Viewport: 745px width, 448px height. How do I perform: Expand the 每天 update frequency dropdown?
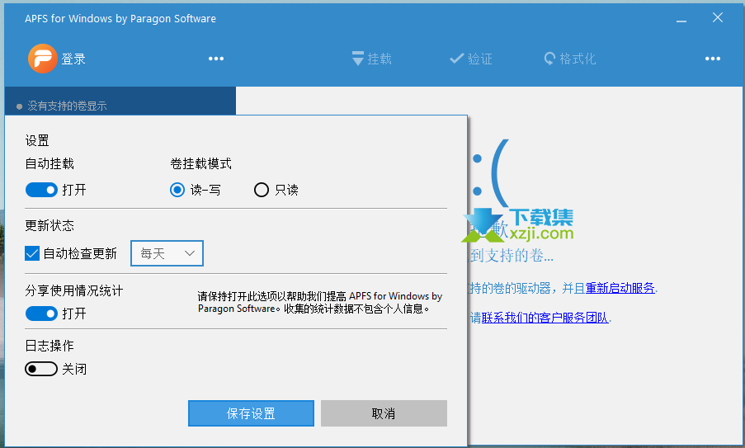tap(167, 253)
